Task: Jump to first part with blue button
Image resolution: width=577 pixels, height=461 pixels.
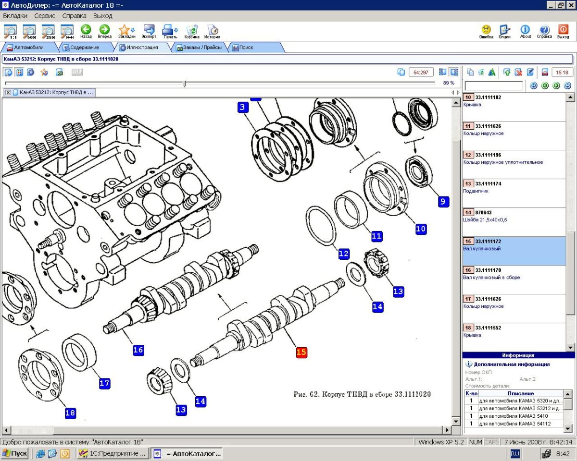Action: pyautogui.click(x=533, y=86)
